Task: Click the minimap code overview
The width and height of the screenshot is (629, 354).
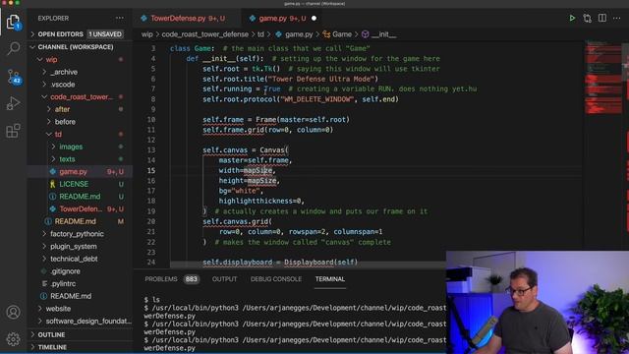Action: [x=602, y=77]
